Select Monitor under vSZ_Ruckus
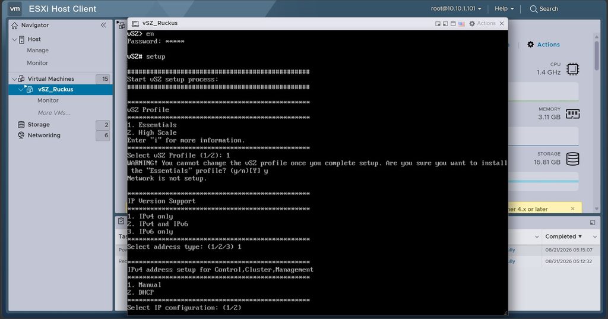The height and width of the screenshot is (319, 608). point(47,100)
